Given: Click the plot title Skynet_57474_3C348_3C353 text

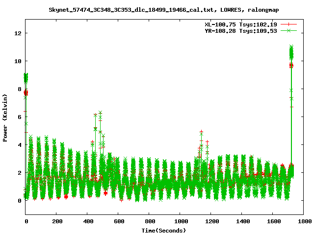Looking at the screenshot, I should tap(163, 10).
